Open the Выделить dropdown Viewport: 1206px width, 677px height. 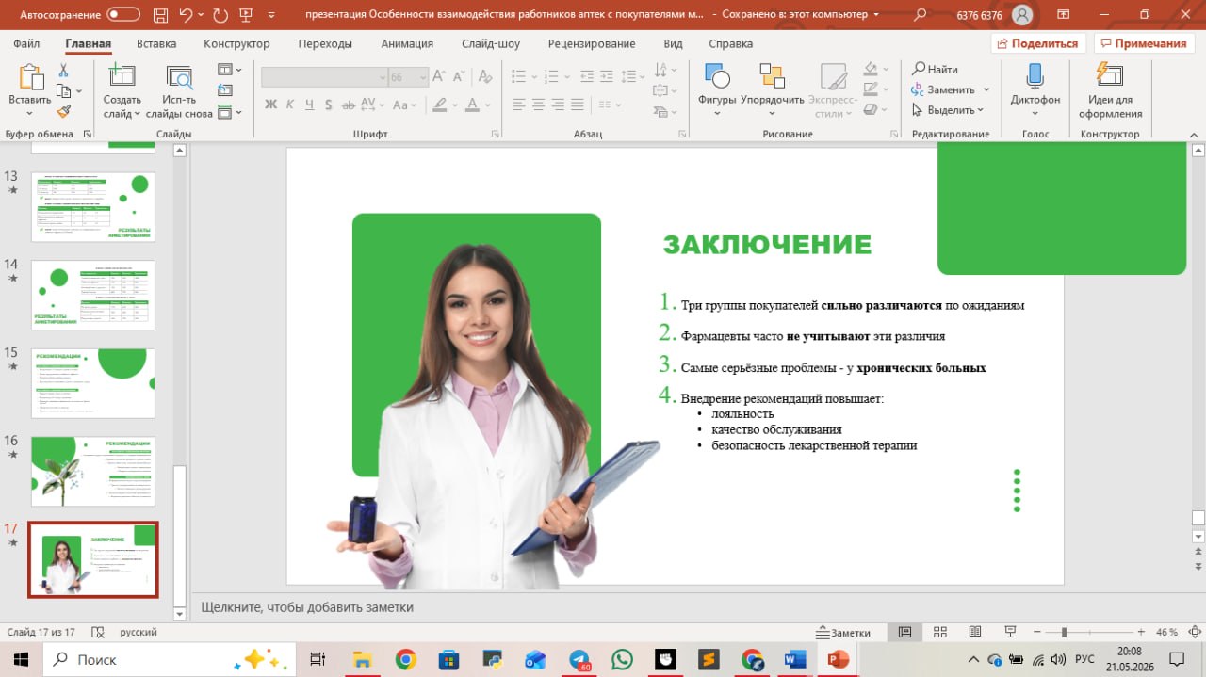coord(948,110)
